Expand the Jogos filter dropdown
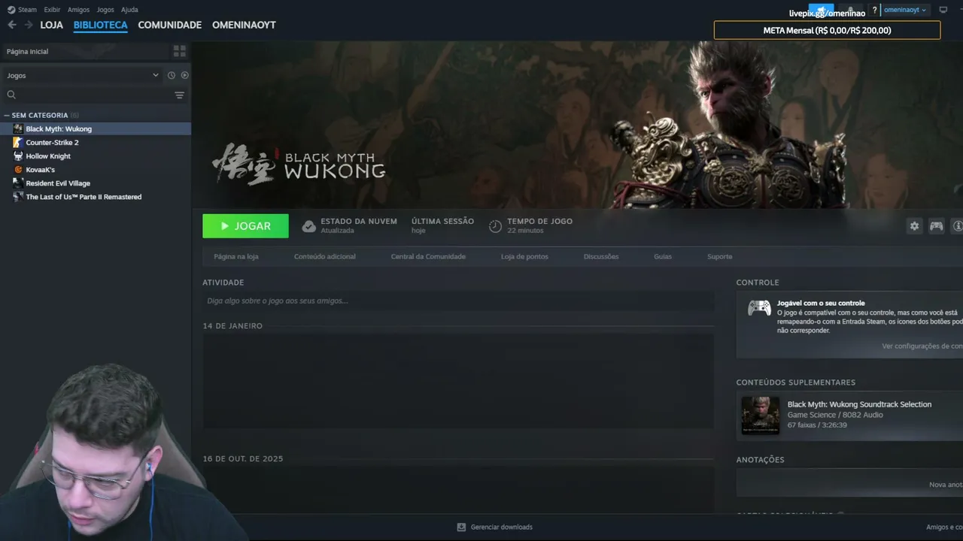This screenshot has height=541, width=963. (x=83, y=75)
